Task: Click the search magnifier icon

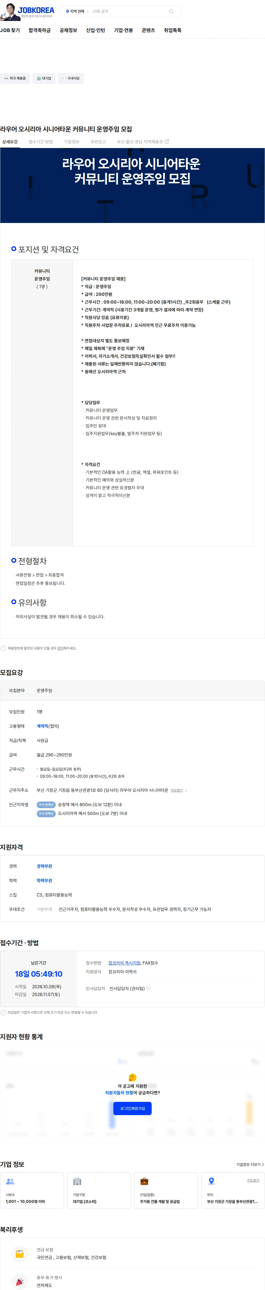Action: [171, 11]
